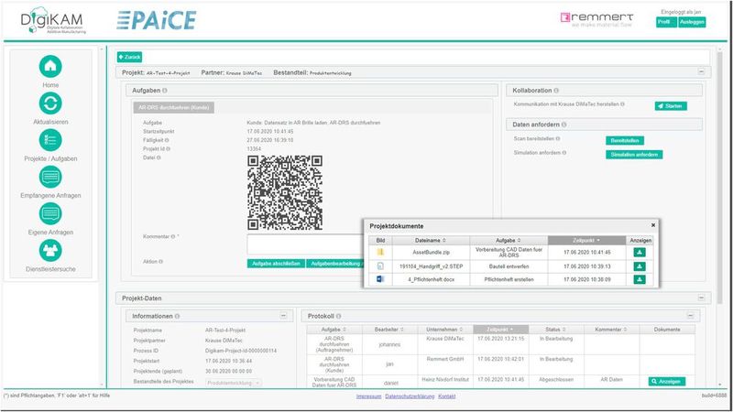Click the file icon for the Handgriff STEP row

380,266
